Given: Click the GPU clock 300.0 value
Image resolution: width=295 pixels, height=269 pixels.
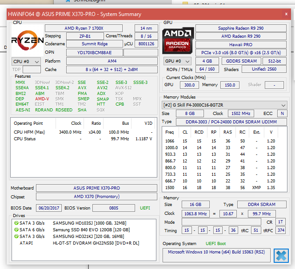Looking at the screenshot, I should tap(189, 85).
